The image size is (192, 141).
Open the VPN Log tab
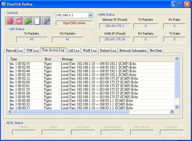click(32, 51)
